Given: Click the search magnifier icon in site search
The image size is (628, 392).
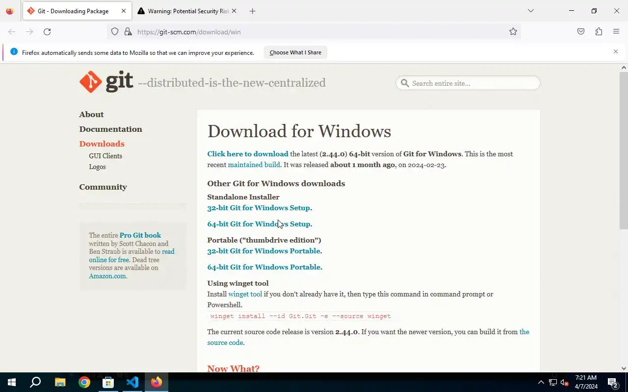Looking at the screenshot, I should (405, 83).
